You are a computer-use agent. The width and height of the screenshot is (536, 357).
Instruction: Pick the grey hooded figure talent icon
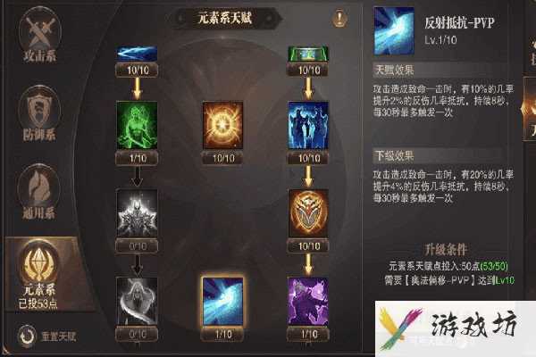[137, 301]
